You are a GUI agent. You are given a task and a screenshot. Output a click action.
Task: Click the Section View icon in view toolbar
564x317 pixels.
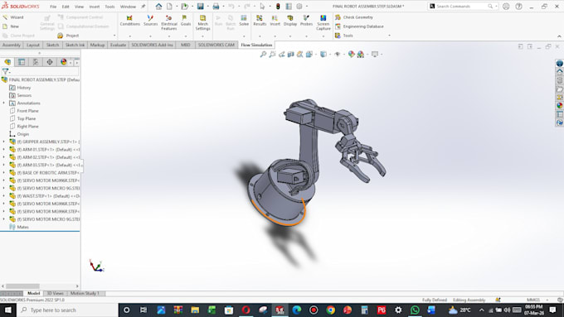[x=290, y=54]
